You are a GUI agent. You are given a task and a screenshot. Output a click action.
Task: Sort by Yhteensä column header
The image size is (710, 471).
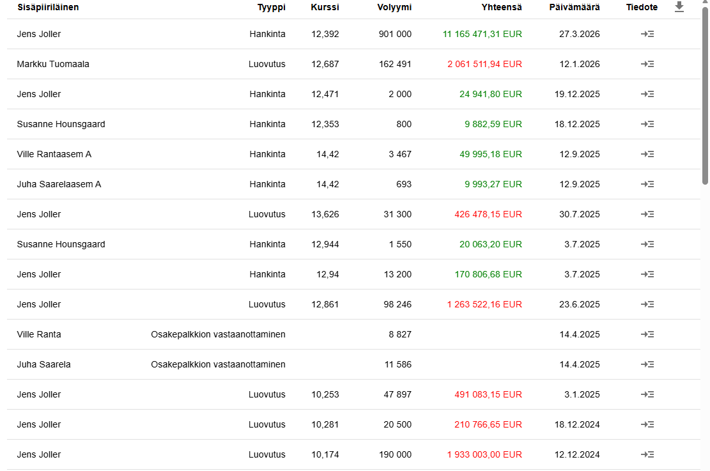tap(501, 7)
